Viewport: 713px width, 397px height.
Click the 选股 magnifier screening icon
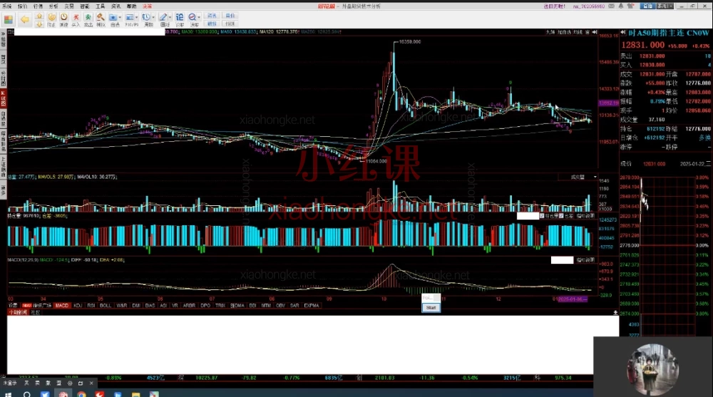(193, 19)
